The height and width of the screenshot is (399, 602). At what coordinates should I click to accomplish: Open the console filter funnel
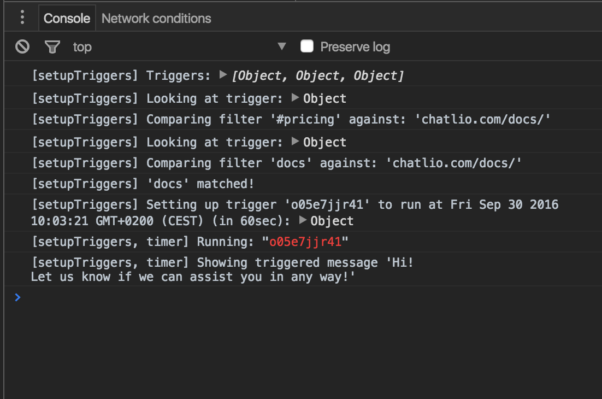point(52,47)
